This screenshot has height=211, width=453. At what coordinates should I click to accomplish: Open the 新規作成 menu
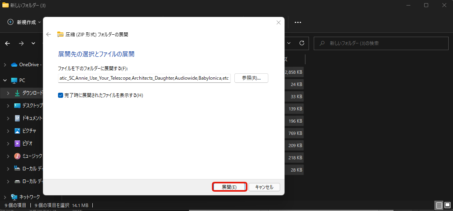click(x=24, y=22)
